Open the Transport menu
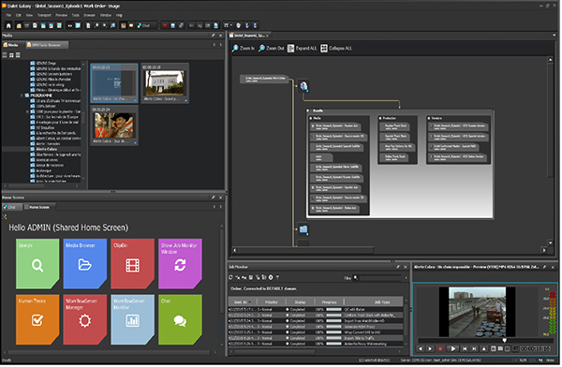The image size is (562, 367). tap(44, 15)
